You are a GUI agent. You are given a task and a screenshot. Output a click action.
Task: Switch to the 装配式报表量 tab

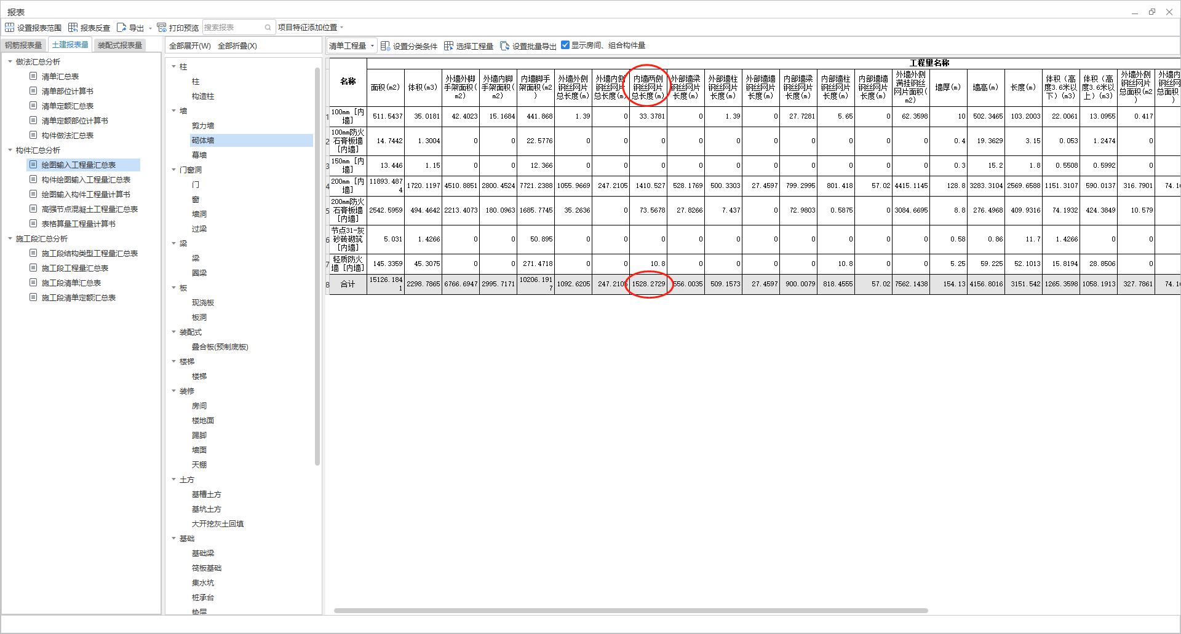click(x=120, y=45)
